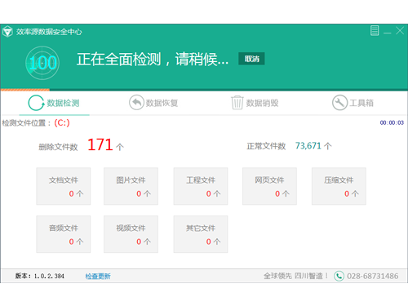
Task: Close the data security center window
Action: tap(400, 30)
